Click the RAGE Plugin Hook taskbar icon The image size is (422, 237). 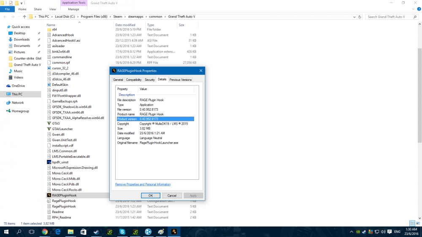174,232
